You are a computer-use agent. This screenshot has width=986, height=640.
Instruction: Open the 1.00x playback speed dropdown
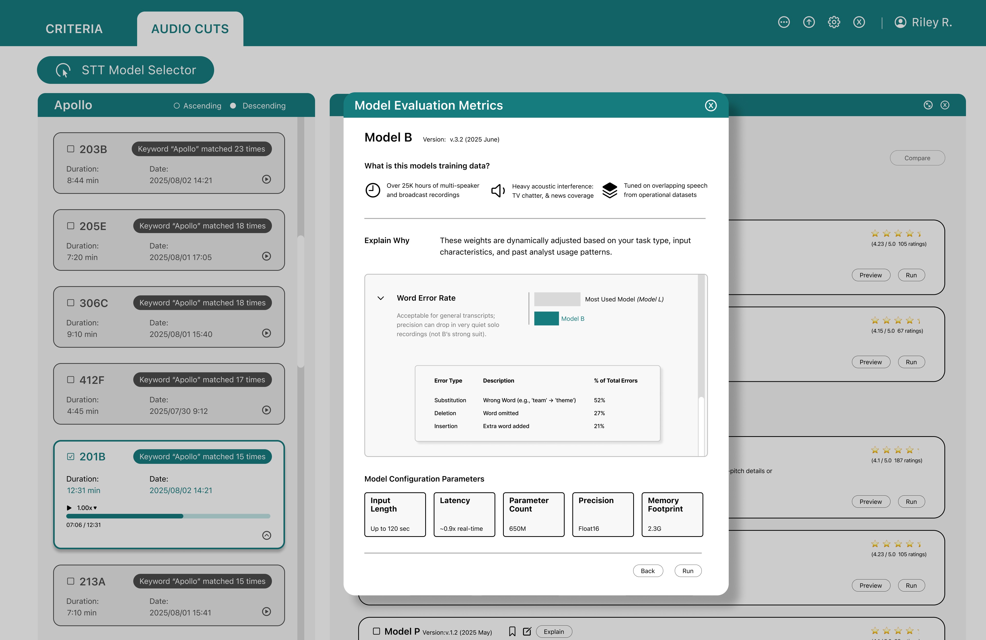tap(87, 508)
